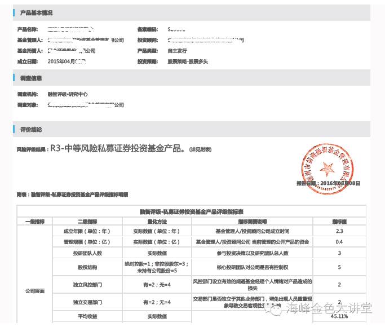This screenshot has width=385, height=327.
Task: Click the '自主发行' product type value
Action: 177,51
